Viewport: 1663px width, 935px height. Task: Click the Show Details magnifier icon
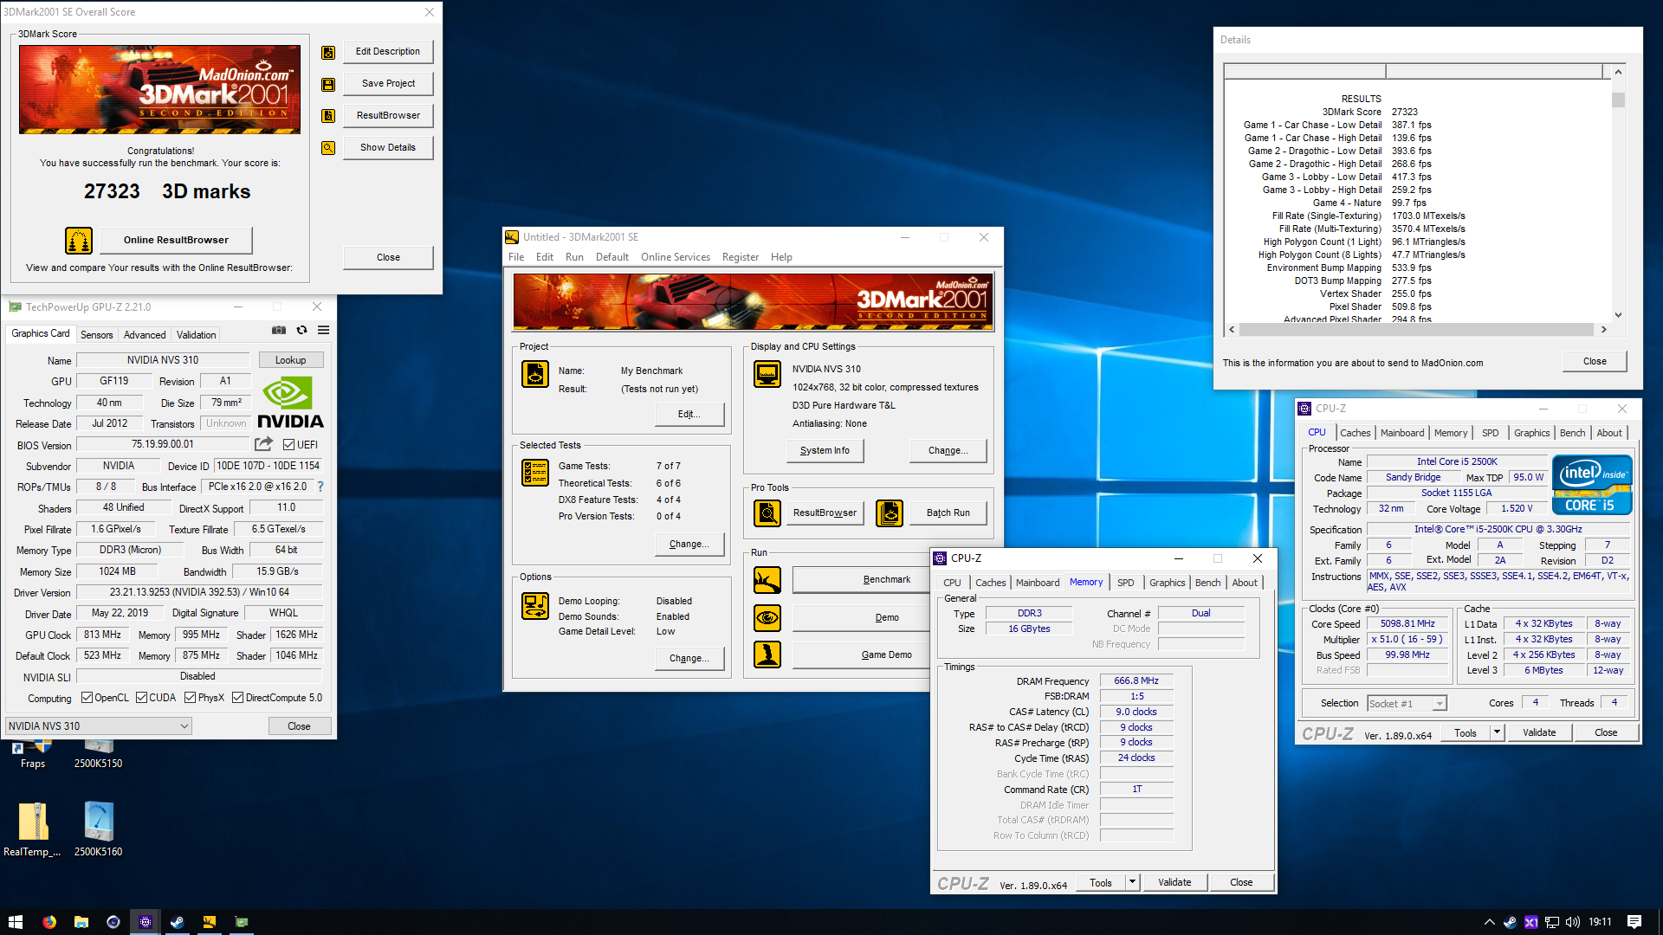click(328, 148)
